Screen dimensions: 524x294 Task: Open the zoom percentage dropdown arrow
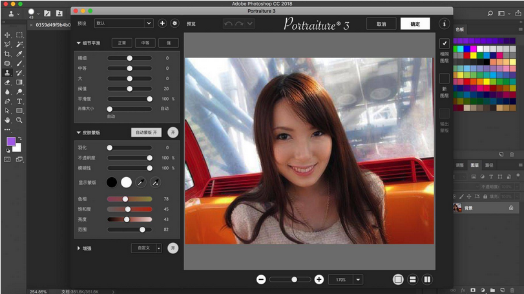(x=358, y=280)
